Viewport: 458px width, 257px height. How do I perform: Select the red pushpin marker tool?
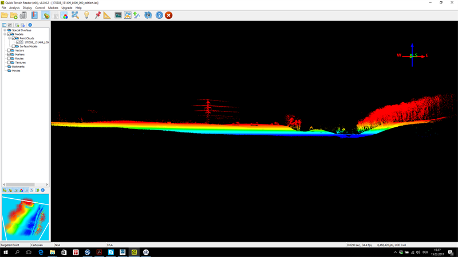97,15
